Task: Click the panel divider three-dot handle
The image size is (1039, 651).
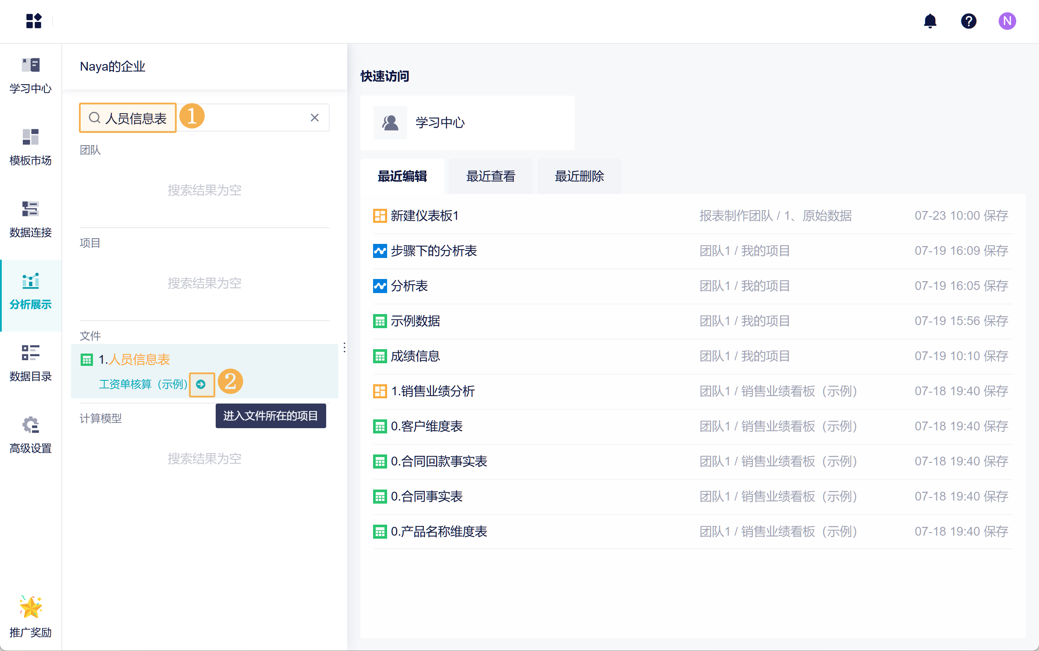Action: point(345,347)
